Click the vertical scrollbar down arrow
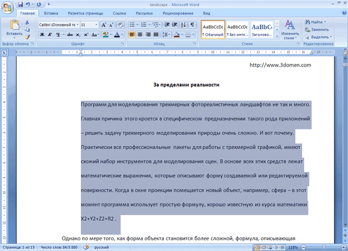 (345, 225)
